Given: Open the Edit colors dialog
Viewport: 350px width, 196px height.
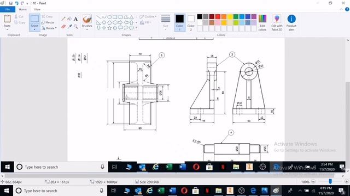Looking at the screenshot, I should tap(262, 22).
